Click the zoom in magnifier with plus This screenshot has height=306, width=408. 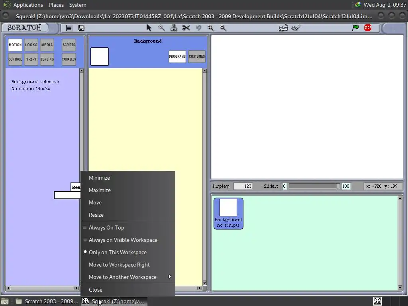(x=210, y=27)
